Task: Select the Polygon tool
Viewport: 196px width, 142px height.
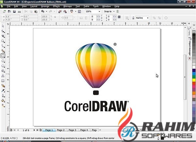Action: pos(3,66)
